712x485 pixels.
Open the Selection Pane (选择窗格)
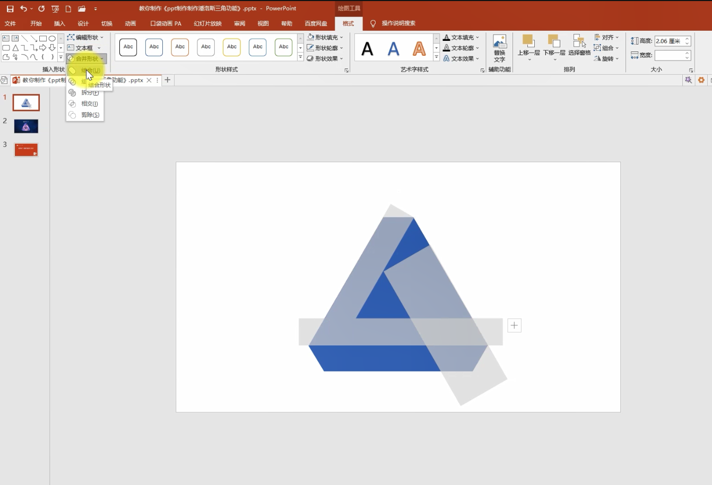coord(579,46)
